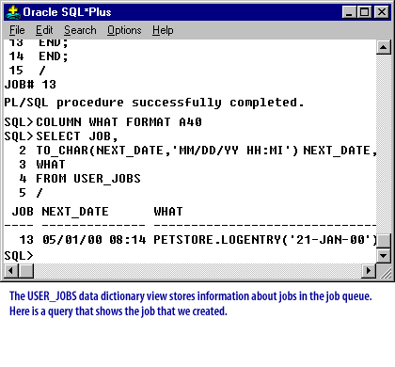Image resolution: width=395 pixels, height=367 pixels.
Task: Open the Edit menu
Action: pos(44,30)
